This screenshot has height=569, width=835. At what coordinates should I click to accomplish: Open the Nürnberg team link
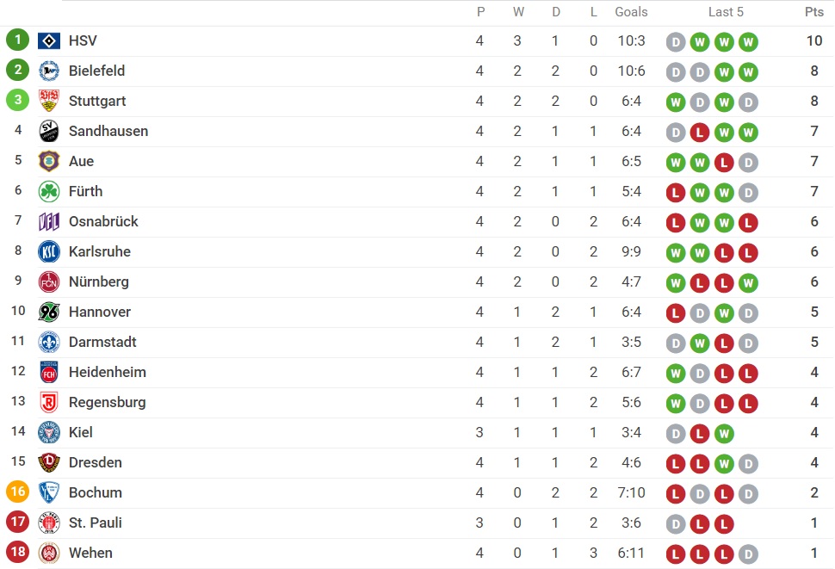pos(98,281)
